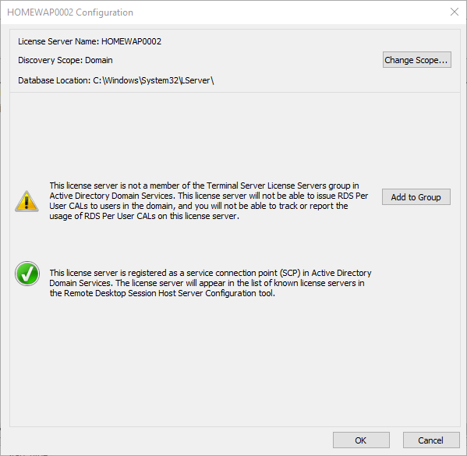
Task: Click the Remote Desktop Session Host text line
Action: [x=162, y=293]
